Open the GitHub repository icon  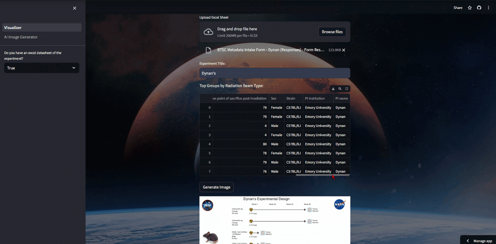(x=479, y=8)
